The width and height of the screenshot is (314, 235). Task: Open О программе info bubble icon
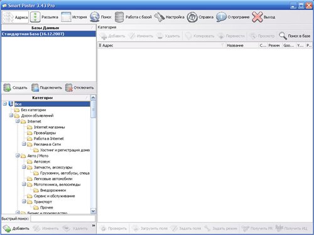pyautogui.click(x=221, y=17)
